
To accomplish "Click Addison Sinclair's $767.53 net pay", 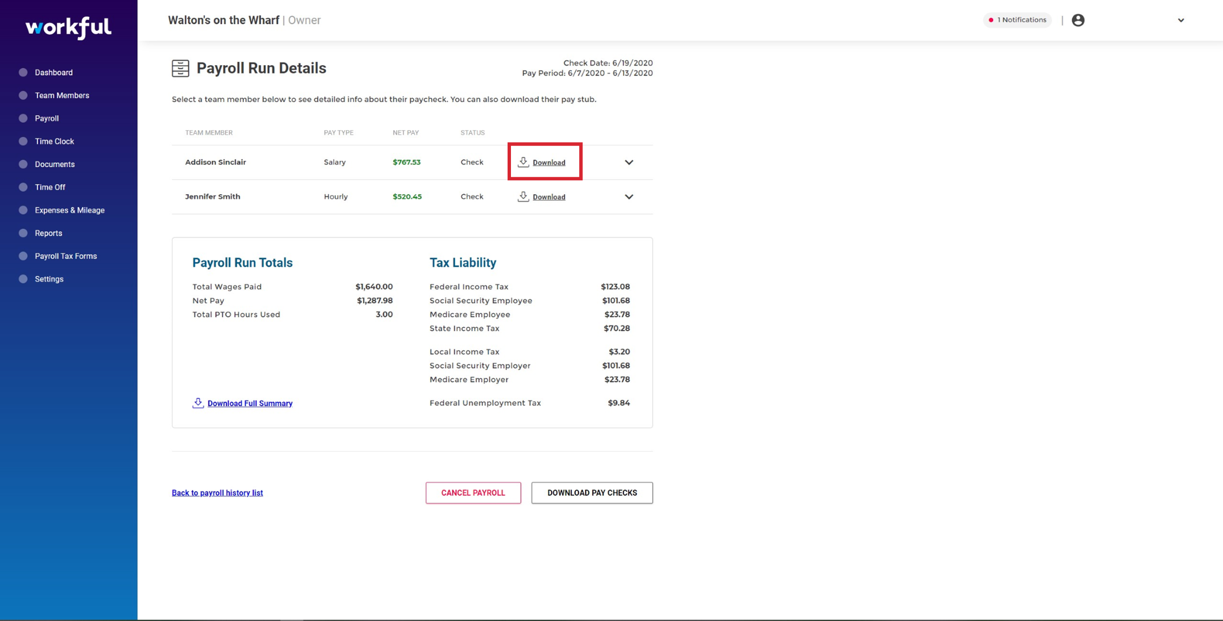I will point(407,162).
